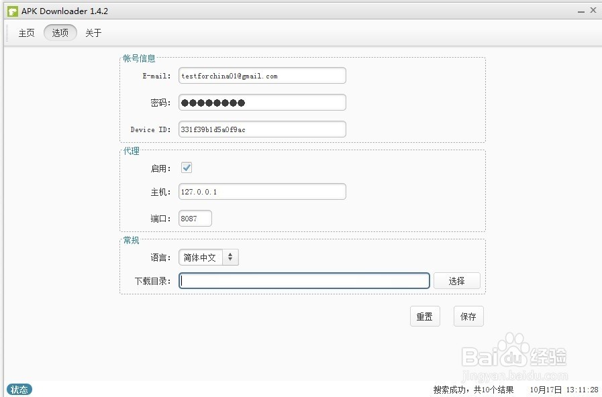Click the APK Downloader title bar icon
Viewport: 602px width, 397px height.
[x=12, y=11]
